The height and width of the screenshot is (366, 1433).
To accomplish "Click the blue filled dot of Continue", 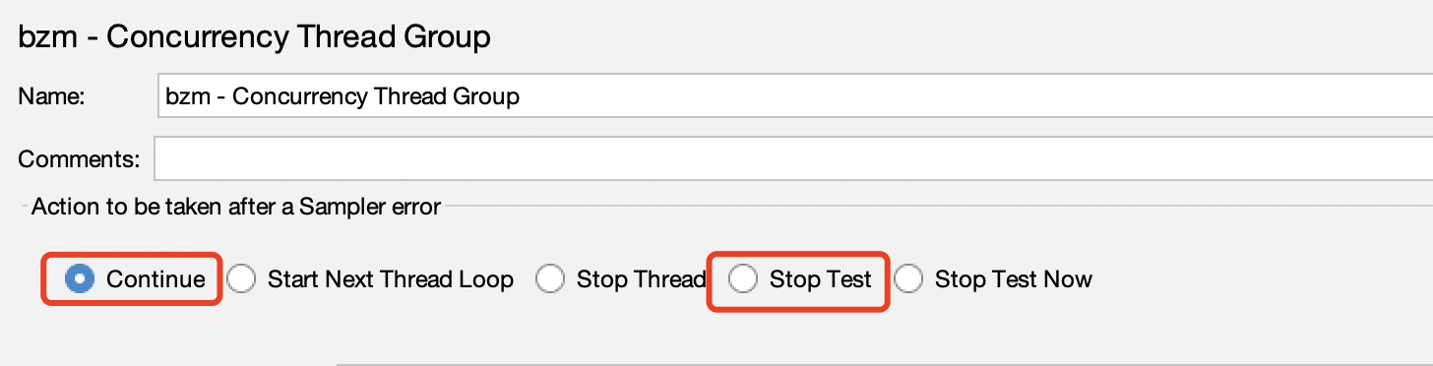I will click(79, 279).
